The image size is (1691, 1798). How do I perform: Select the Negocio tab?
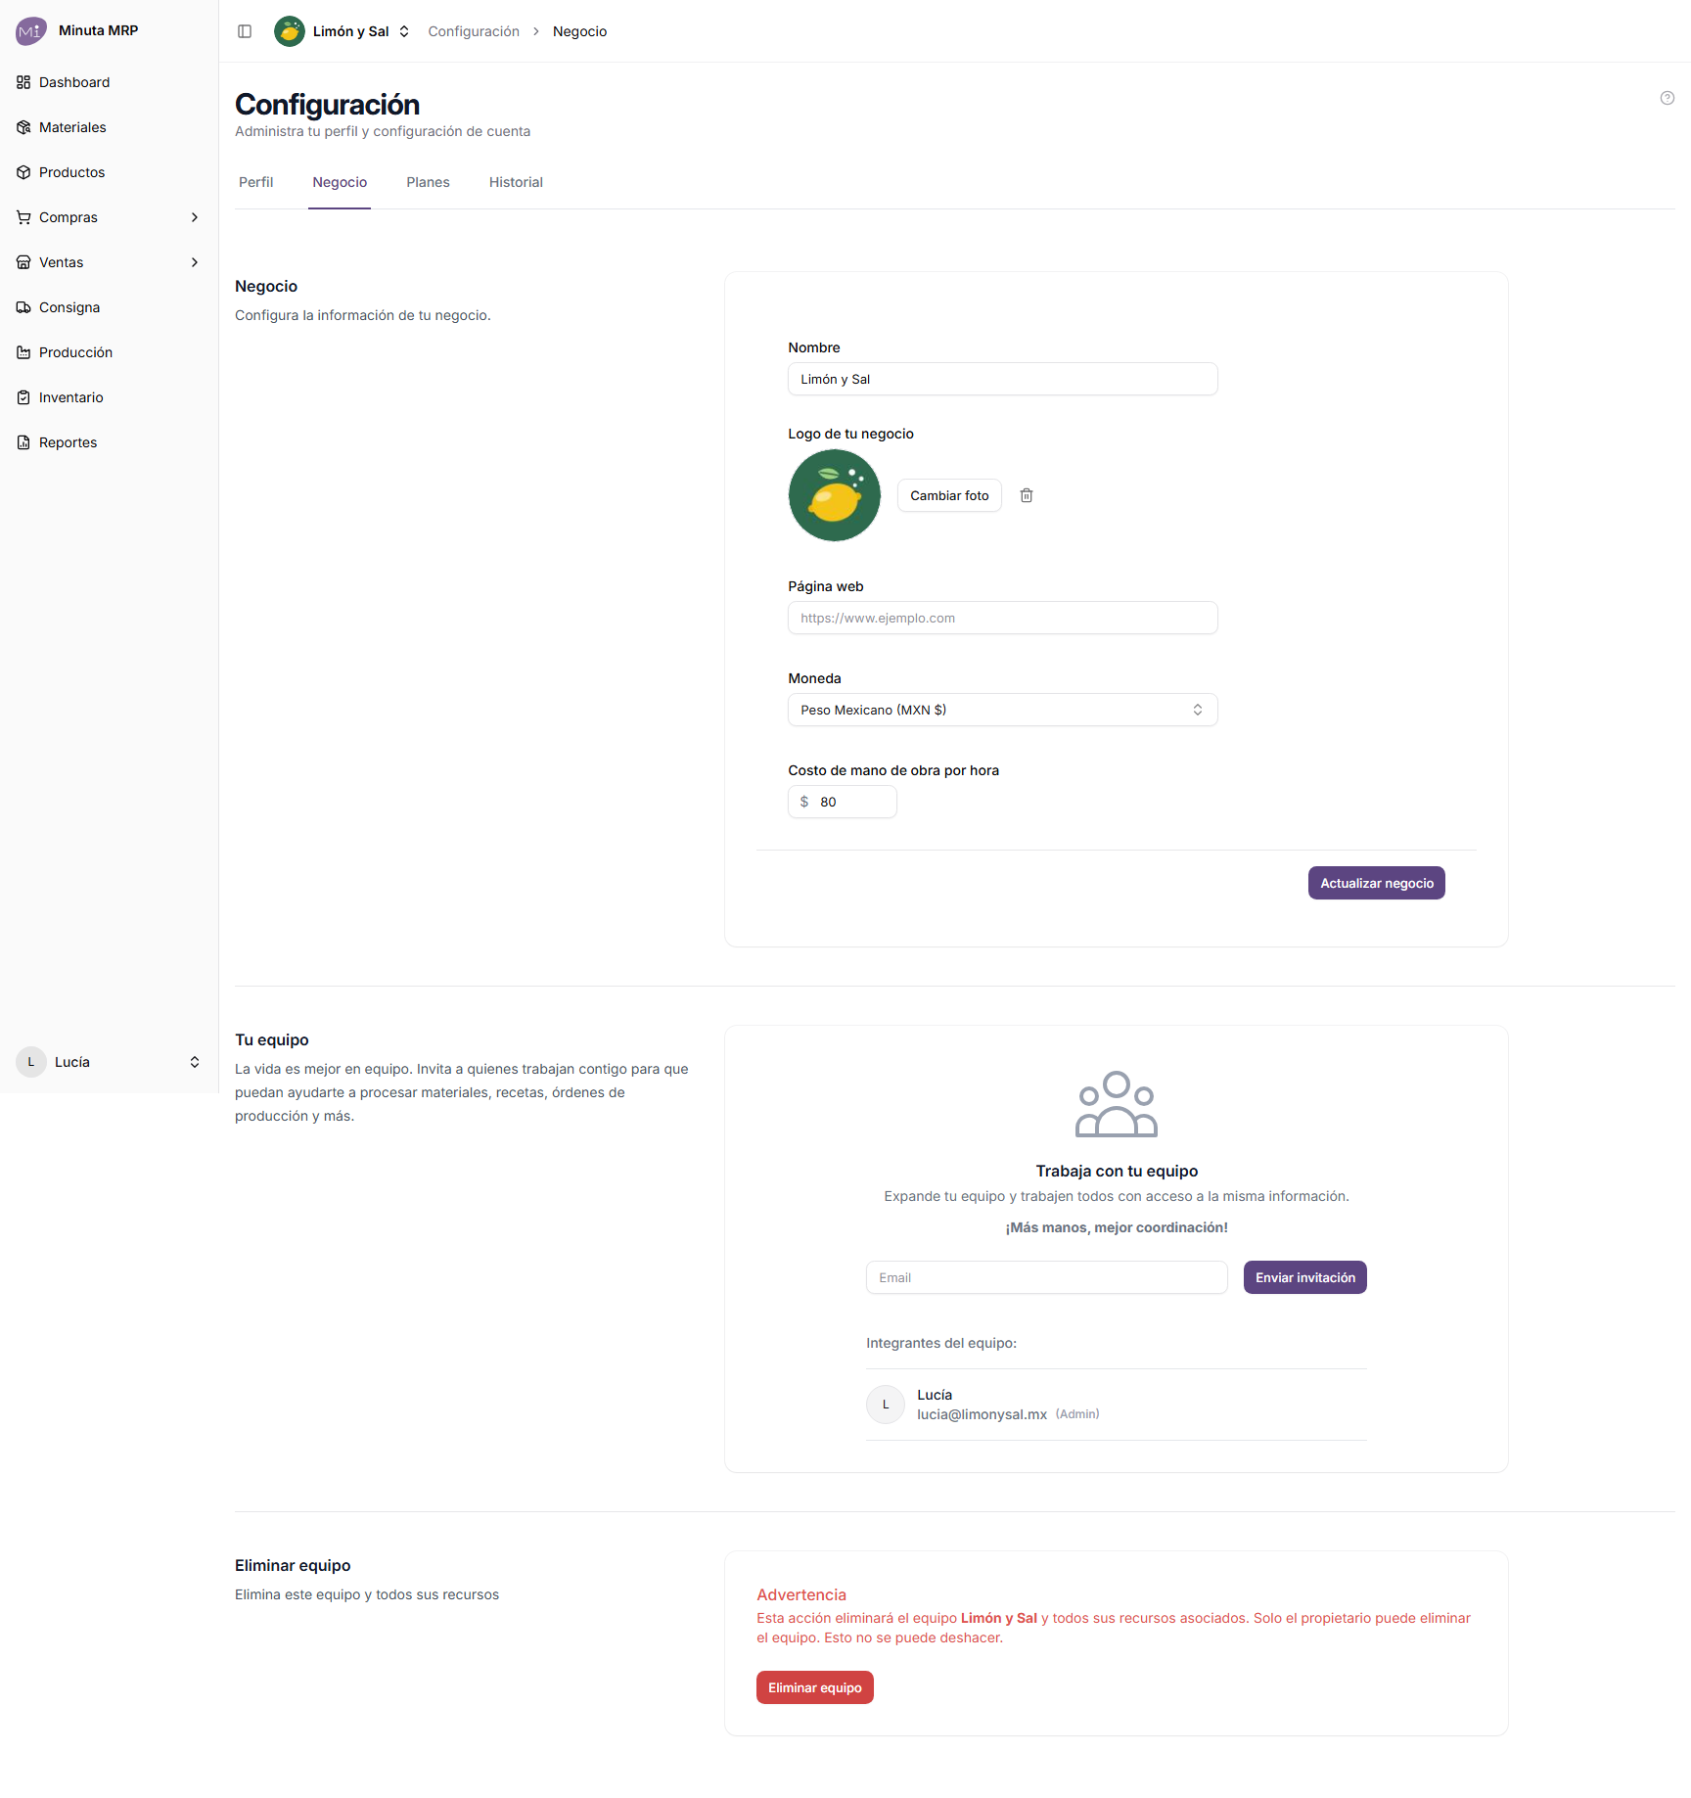(340, 182)
